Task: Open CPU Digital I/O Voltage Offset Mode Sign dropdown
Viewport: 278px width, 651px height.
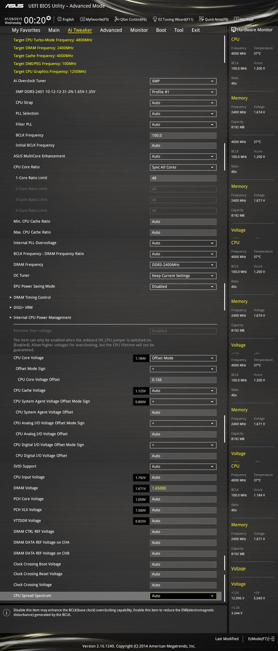Action: (x=183, y=445)
